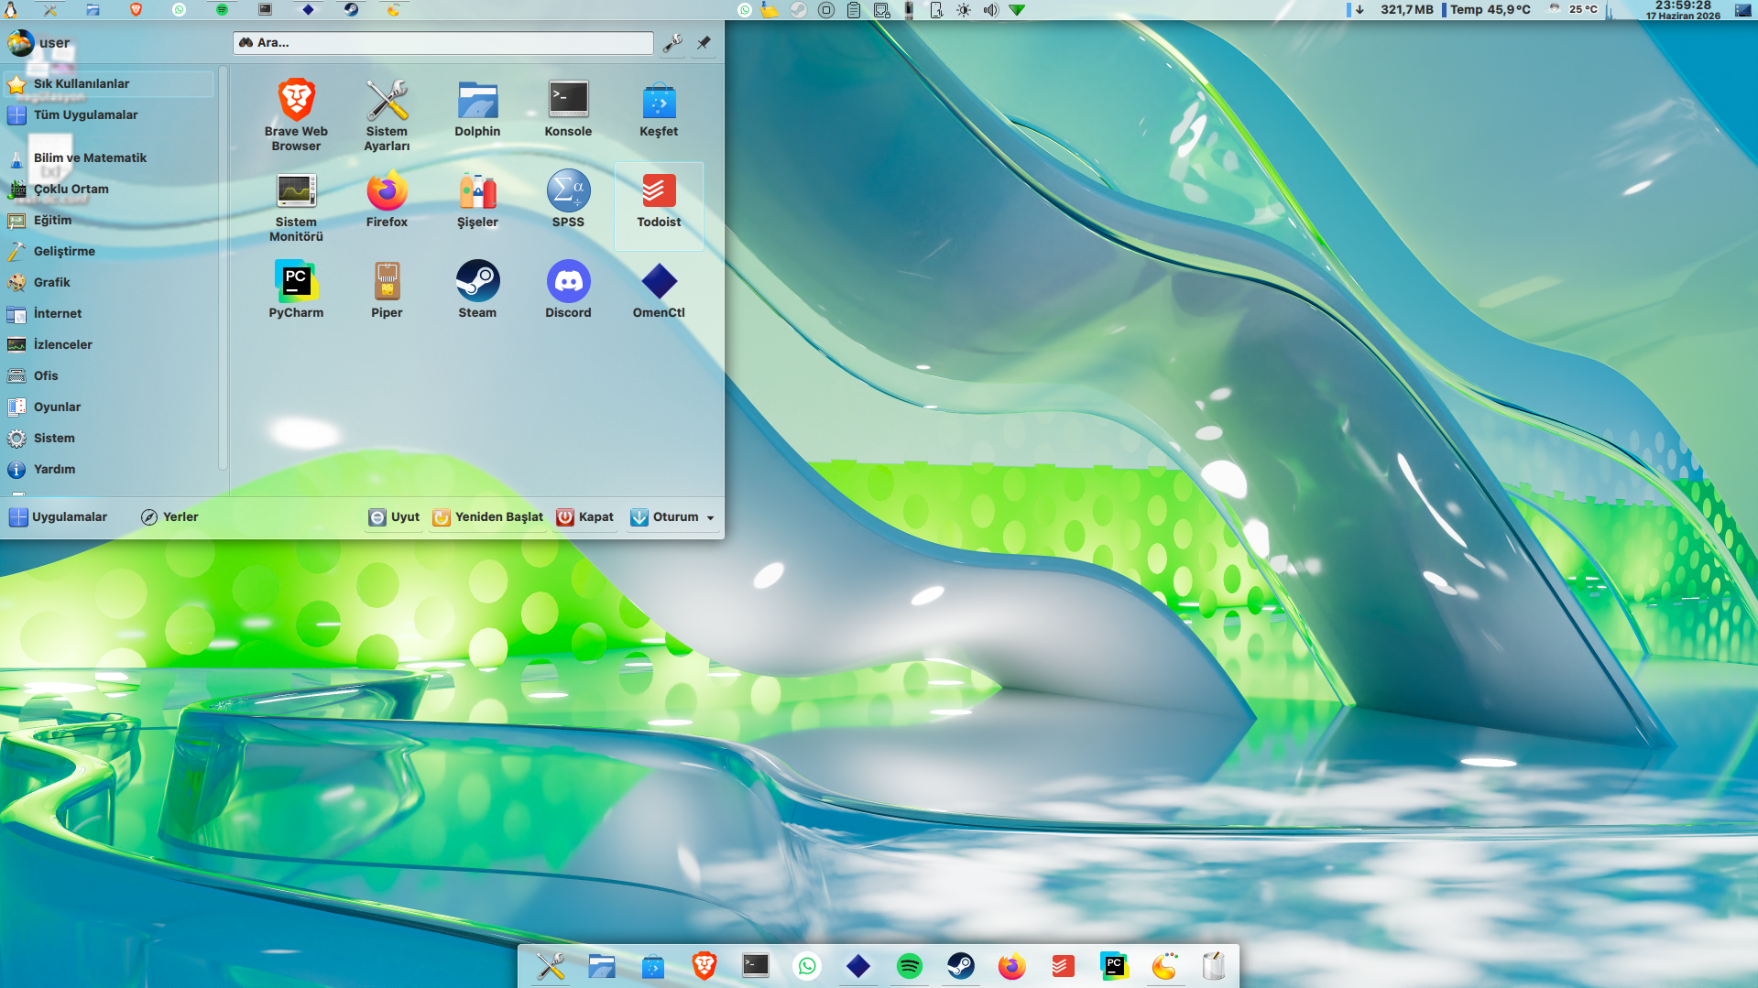Open the green network tray icon
This screenshot has height=988, width=1758.
tap(1017, 10)
